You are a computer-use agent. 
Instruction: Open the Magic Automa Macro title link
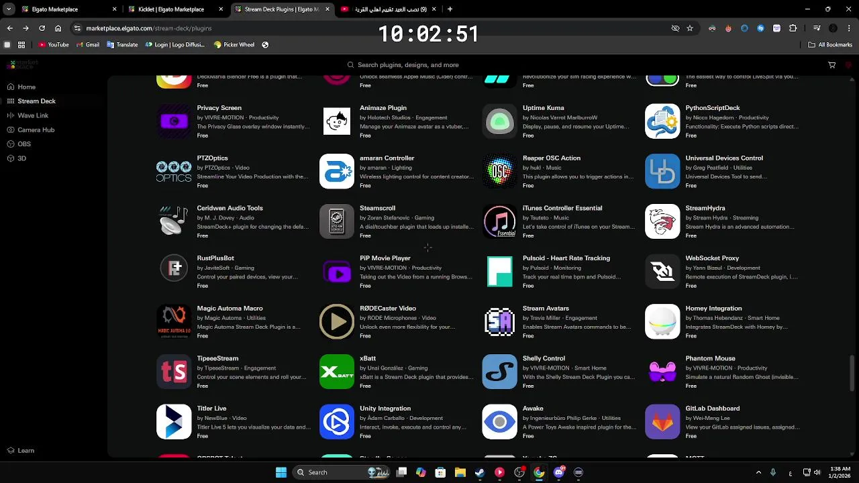[x=230, y=309]
